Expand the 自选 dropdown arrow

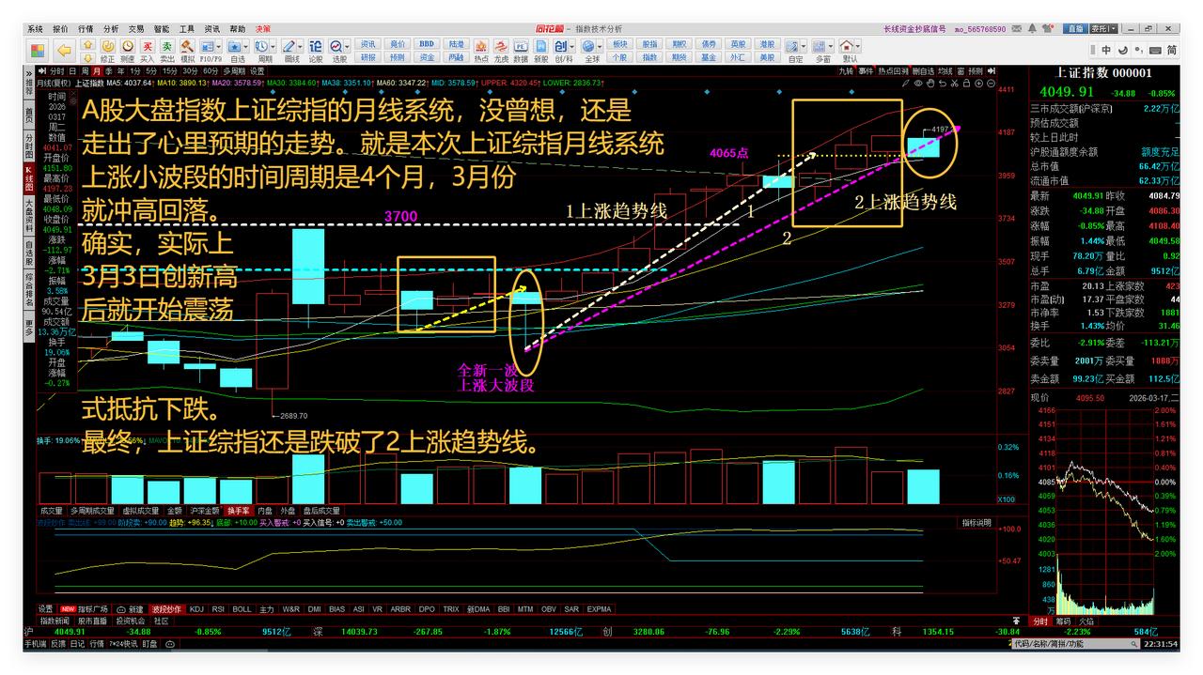click(245, 47)
